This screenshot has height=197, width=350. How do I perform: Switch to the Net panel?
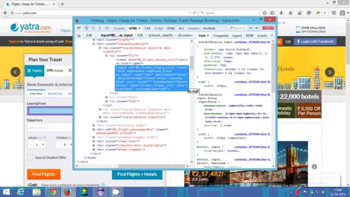(x=181, y=28)
